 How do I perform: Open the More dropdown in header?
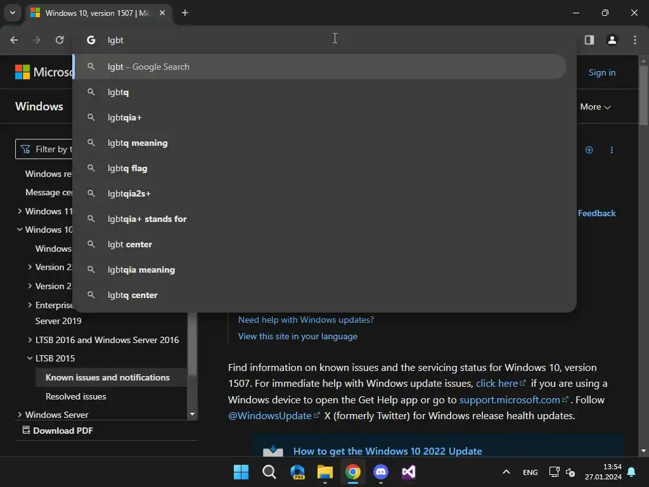595,107
